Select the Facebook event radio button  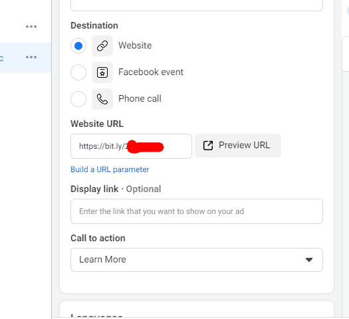[x=78, y=72]
